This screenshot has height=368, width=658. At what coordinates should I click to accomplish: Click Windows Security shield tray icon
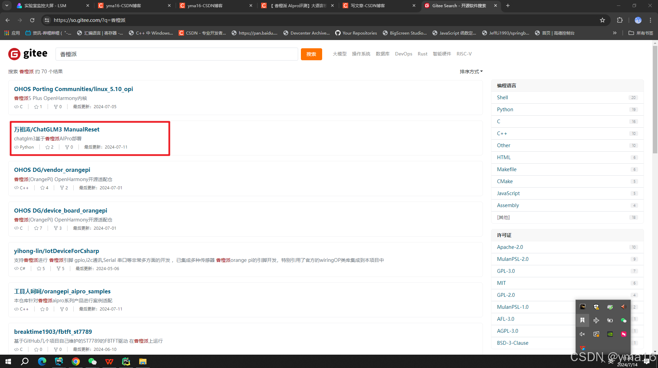pos(596,307)
